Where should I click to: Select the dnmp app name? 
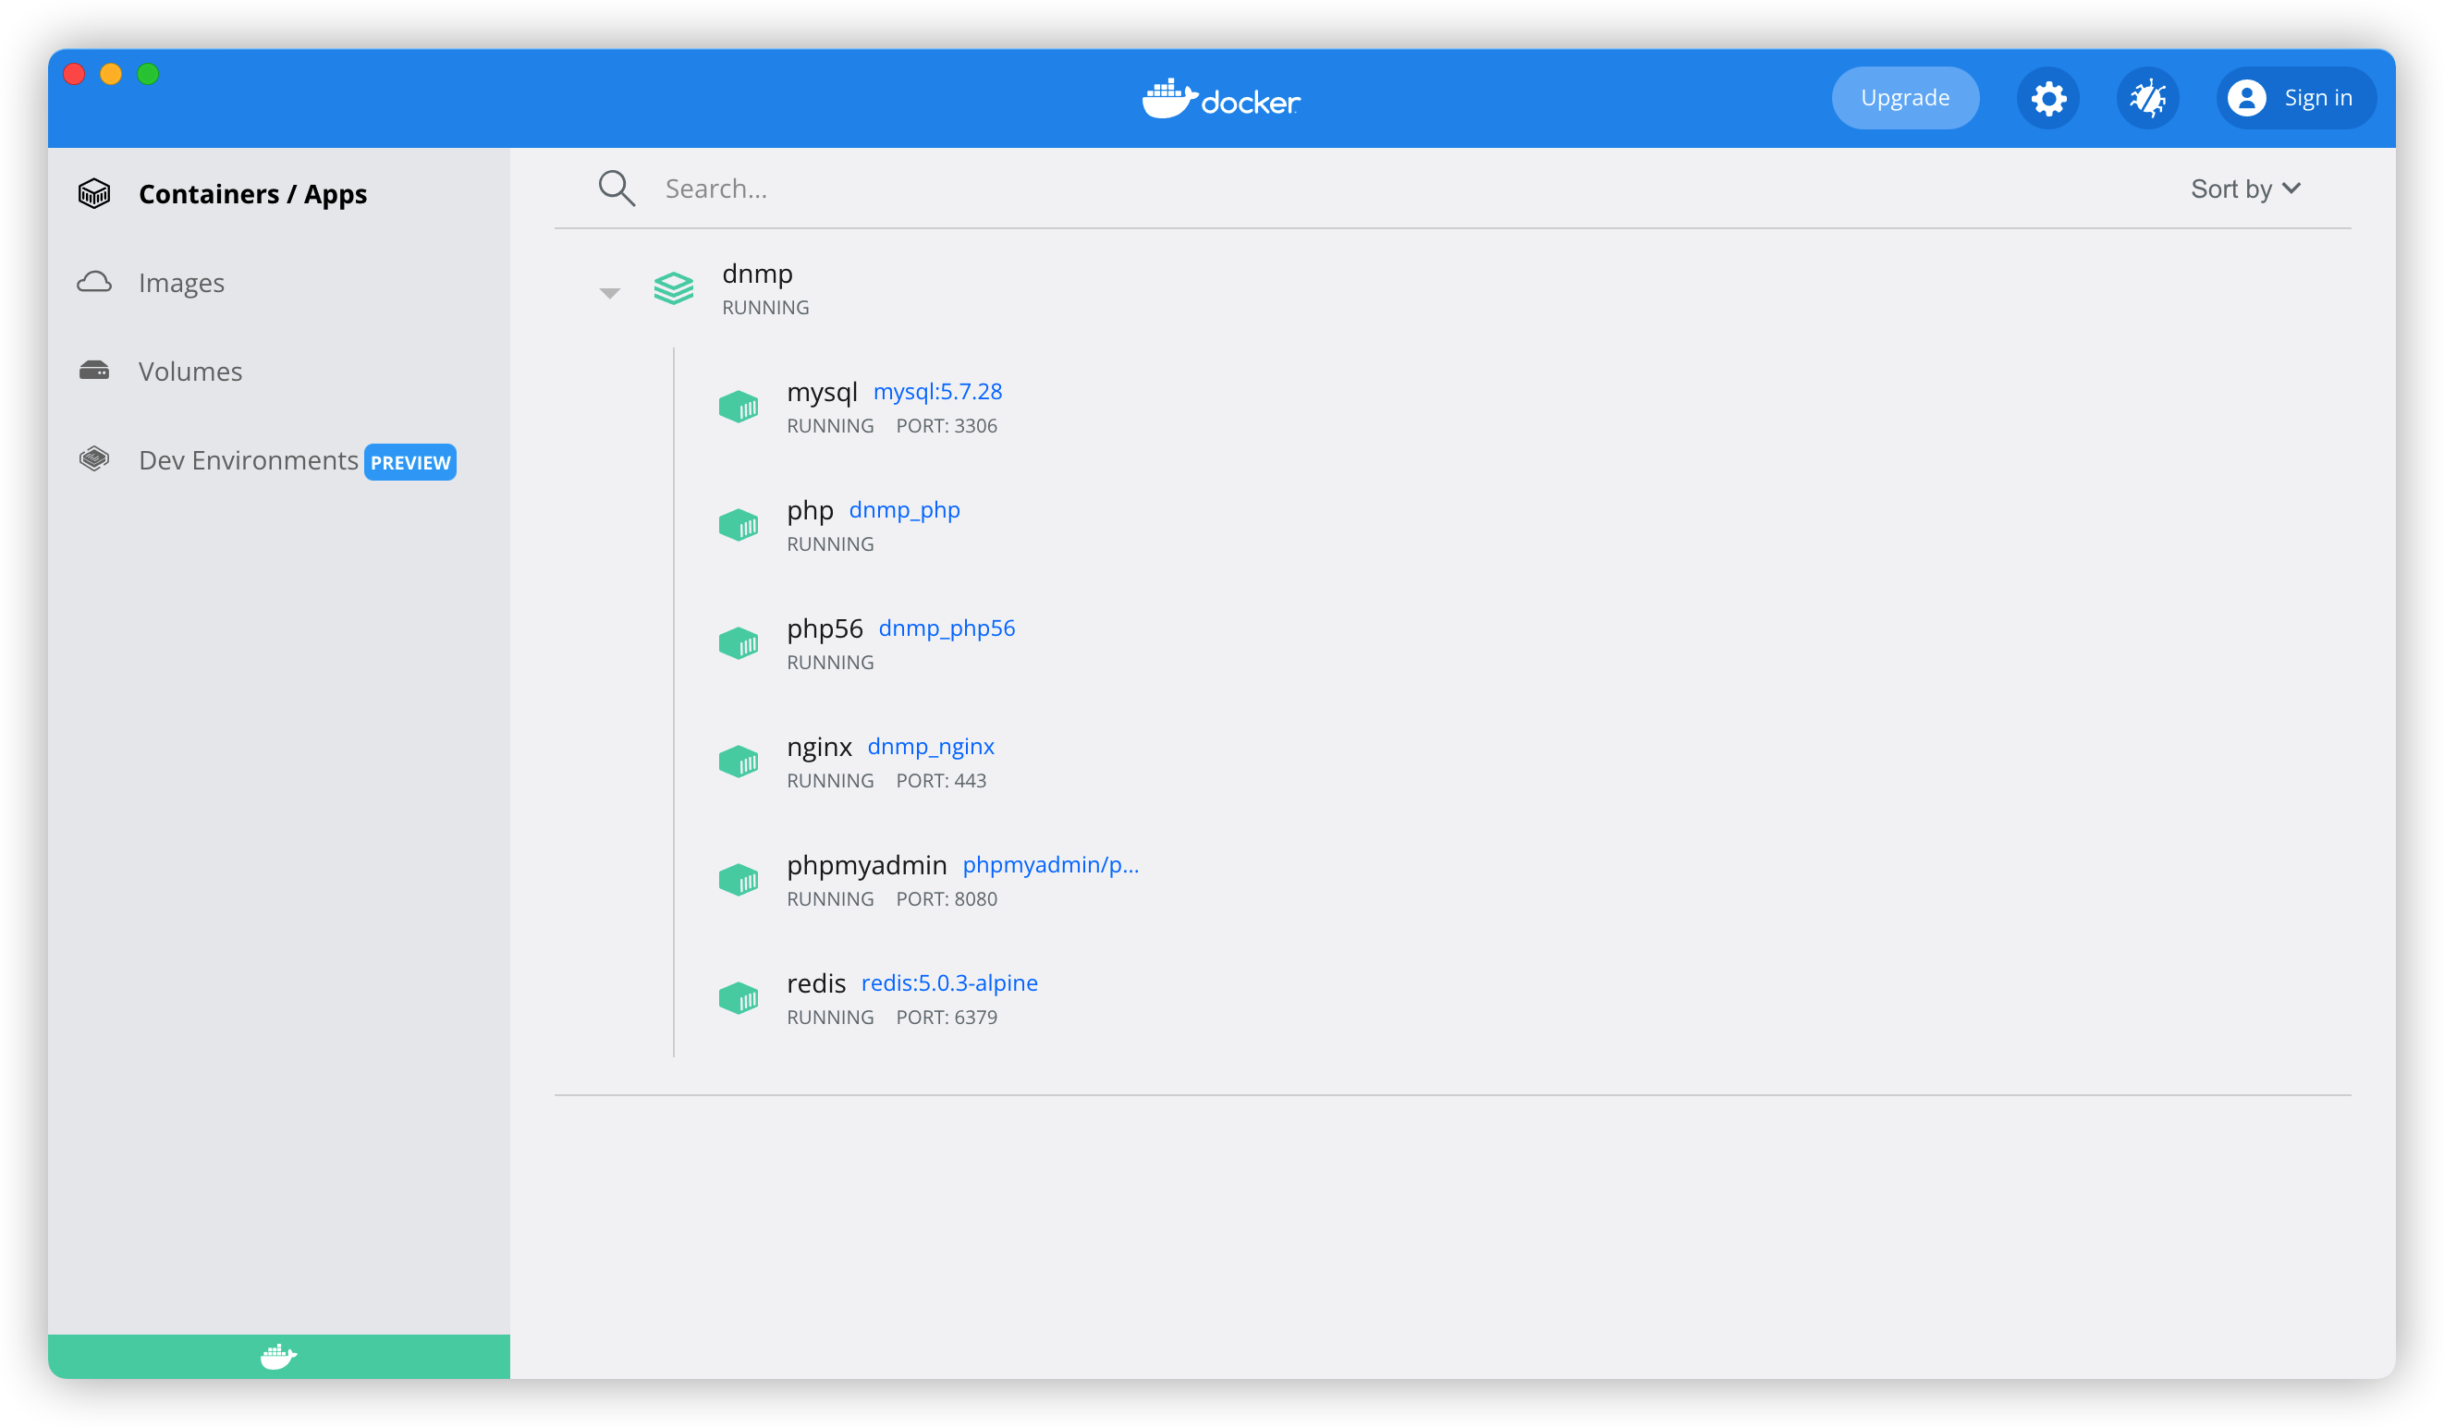(757, 274)
